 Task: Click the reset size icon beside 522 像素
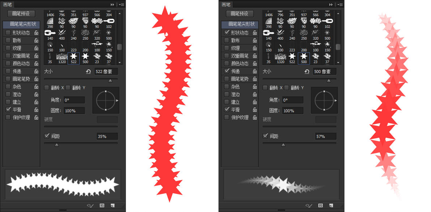click(x=88, y=72)
